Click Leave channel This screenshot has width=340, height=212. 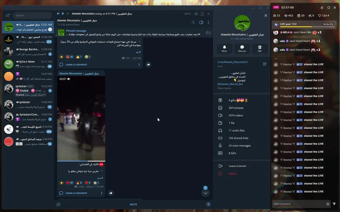pyautogui.click(x=242, y=166)
